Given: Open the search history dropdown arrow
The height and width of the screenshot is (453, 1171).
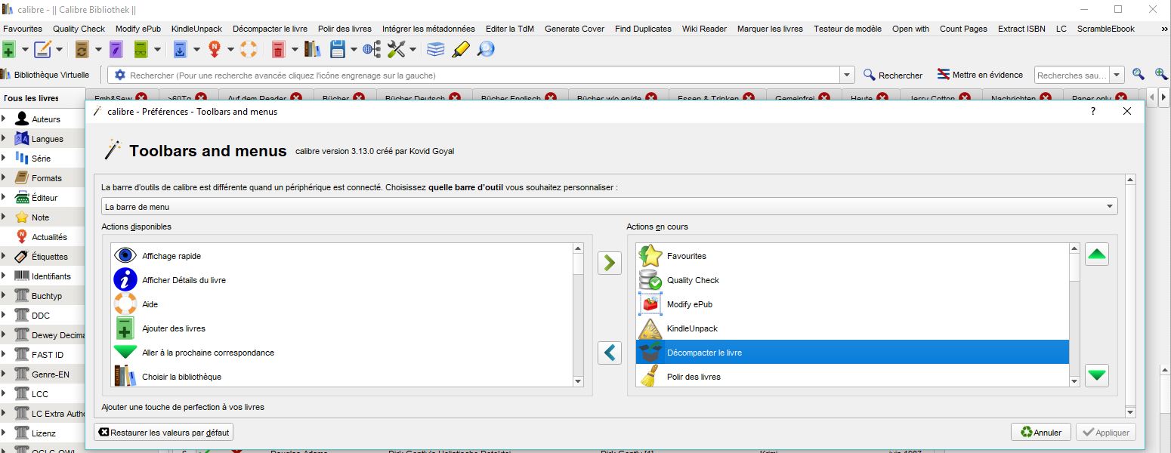Looking at the screenshot, I should tap(847, 75).
